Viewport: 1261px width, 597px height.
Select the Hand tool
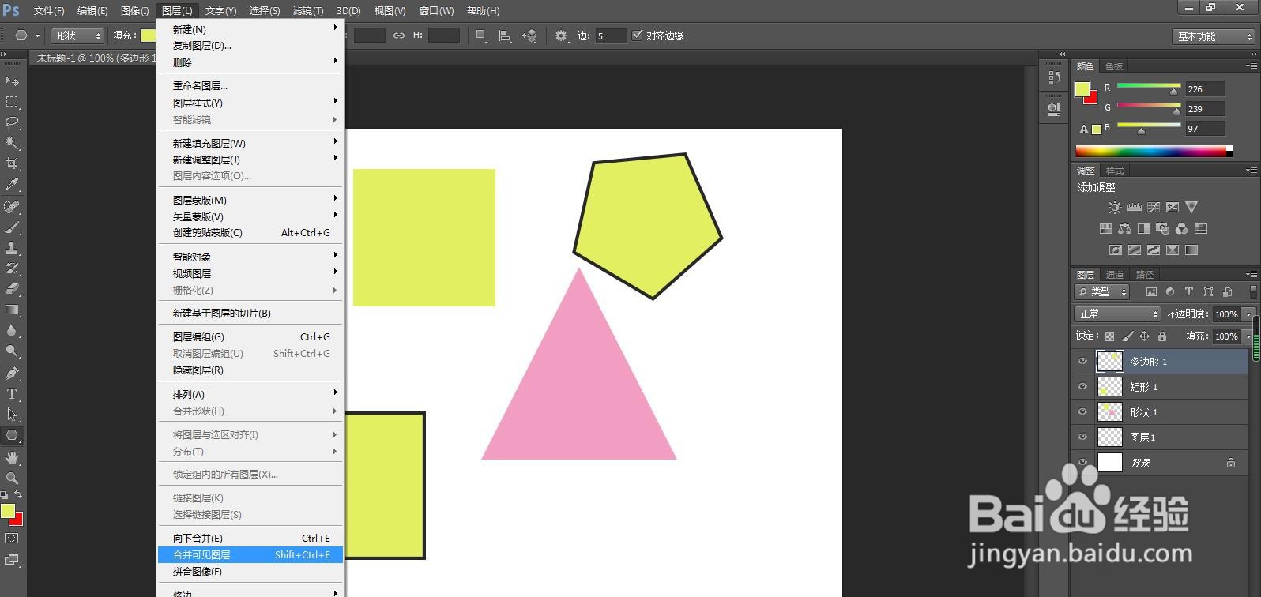click(12, 458)
